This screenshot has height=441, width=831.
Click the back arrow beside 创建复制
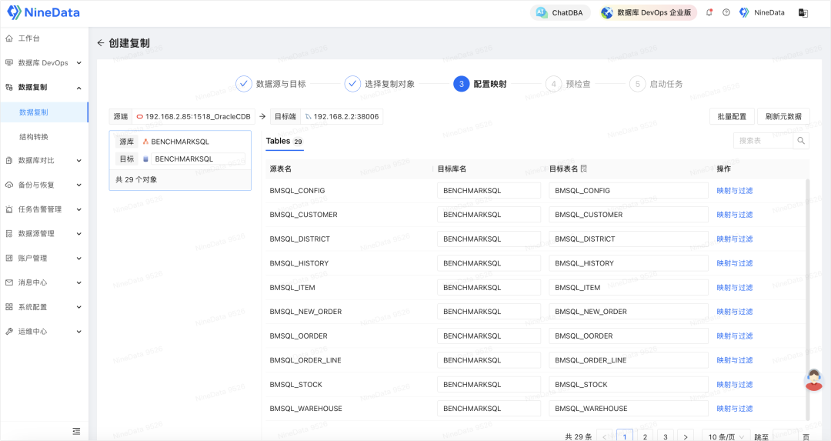point(101,43)
